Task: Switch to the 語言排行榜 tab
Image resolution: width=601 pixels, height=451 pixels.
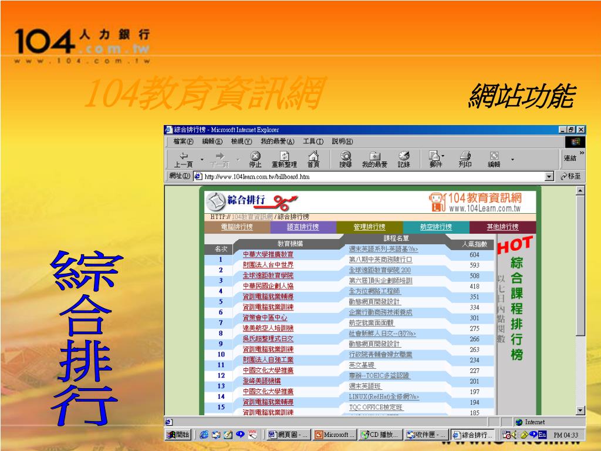Action: [x=303, y=227]
